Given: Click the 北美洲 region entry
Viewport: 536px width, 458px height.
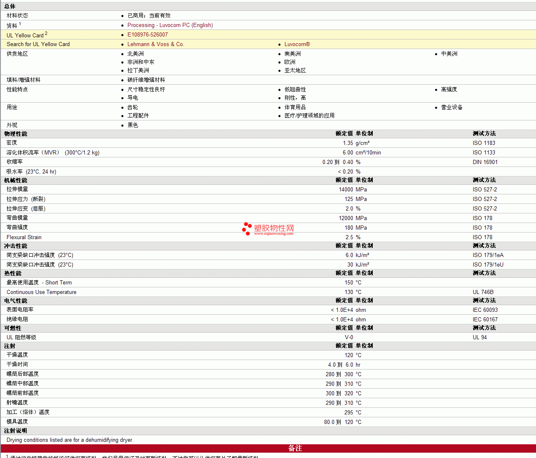Looking at the screenshot, I should pyautogui.click(x=135, y=54).
